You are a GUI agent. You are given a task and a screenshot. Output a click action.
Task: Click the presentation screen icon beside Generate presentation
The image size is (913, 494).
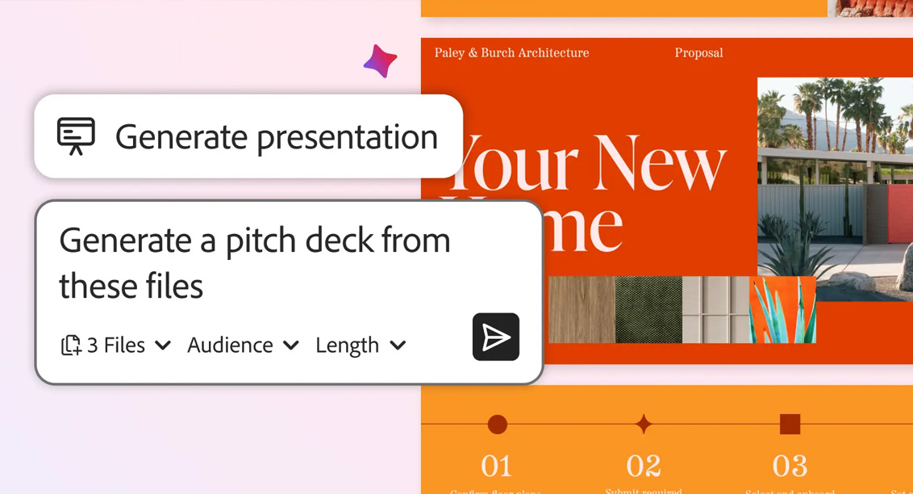(77, 136)
